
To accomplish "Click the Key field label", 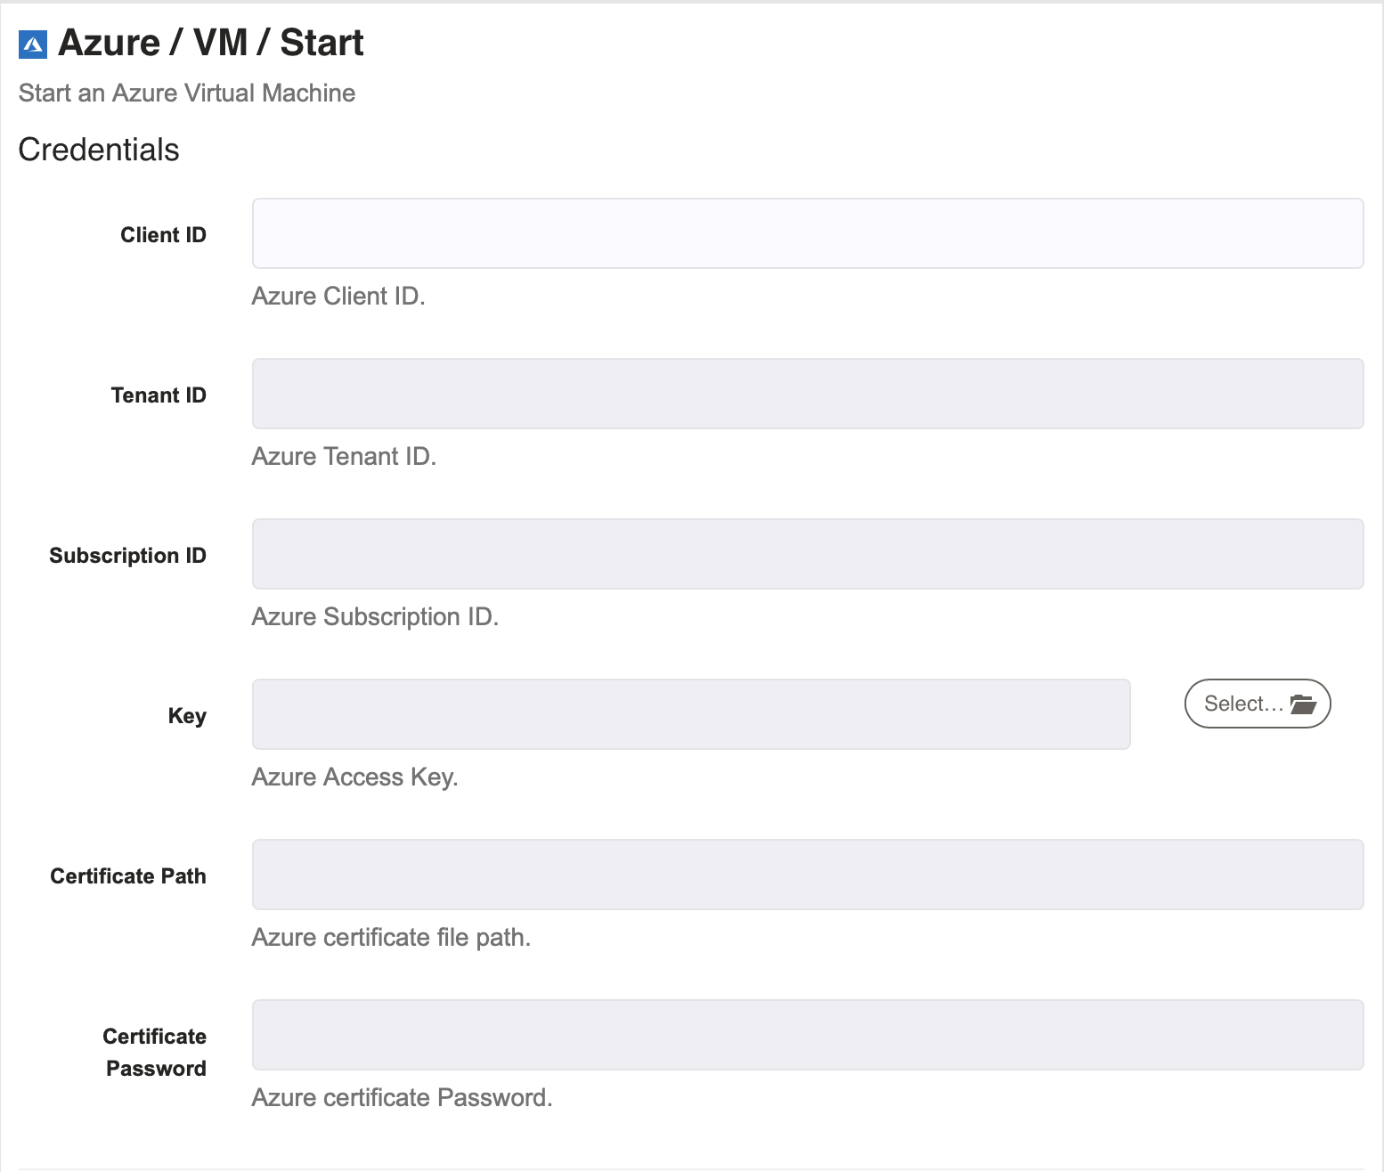I will click(x=187, y=716).
